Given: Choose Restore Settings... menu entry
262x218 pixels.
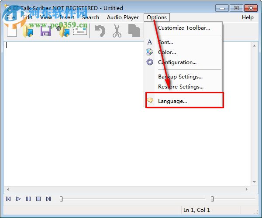Looking at the screenshot, I should (x=183, y=87).
